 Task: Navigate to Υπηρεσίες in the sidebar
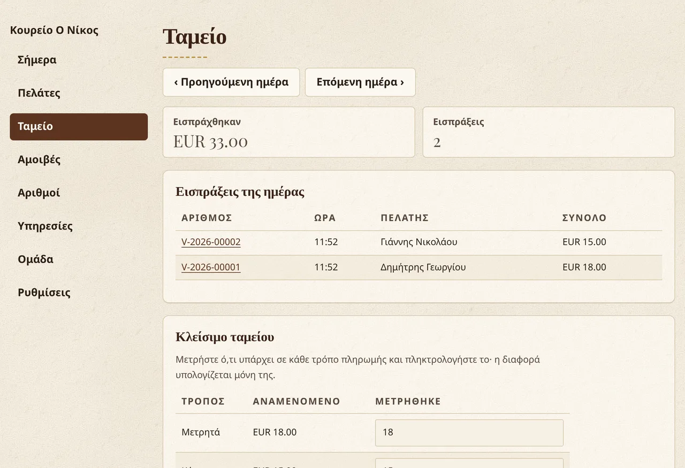[x=79, y=226]
